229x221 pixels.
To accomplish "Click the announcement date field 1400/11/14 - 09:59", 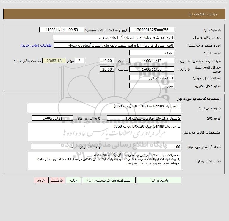I will 62,30.
